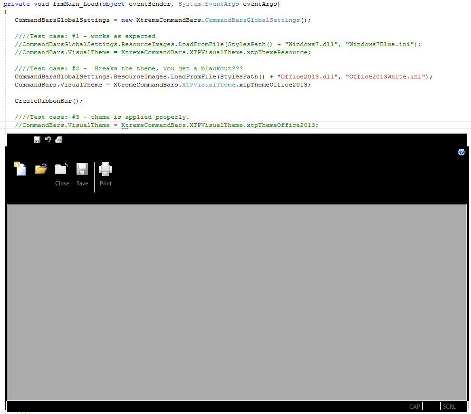Screen dimensions: 471x414
Task: Click the ribbon Close button
Action: click(x=62, y=174)
